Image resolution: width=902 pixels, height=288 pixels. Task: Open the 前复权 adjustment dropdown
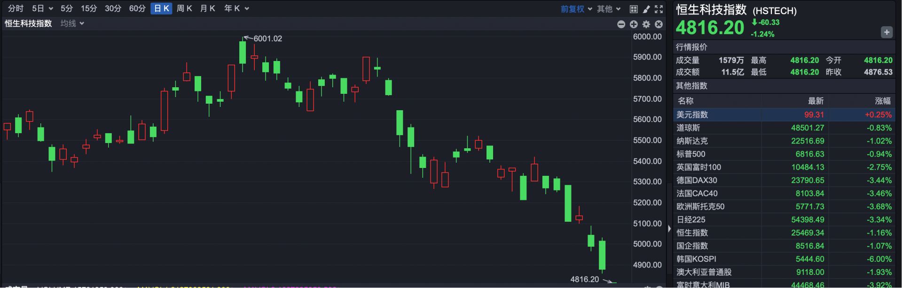point(576,9)
